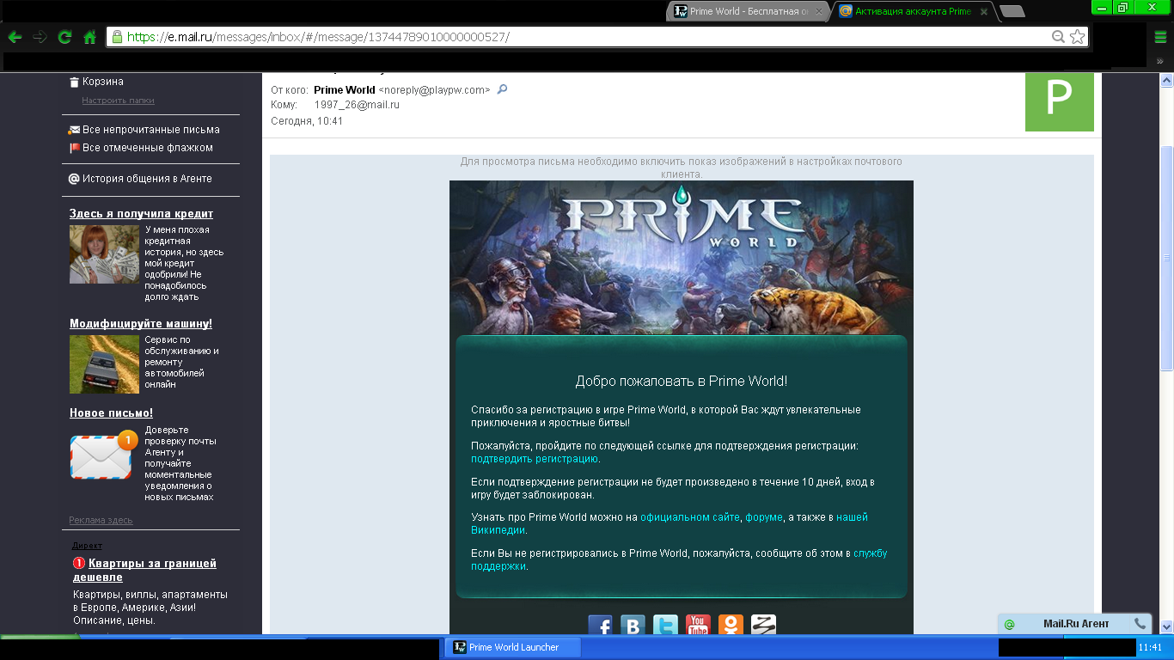Screen dimensions: 1174x660
Task: Open the Корзина trash folder
Action: 103,82
